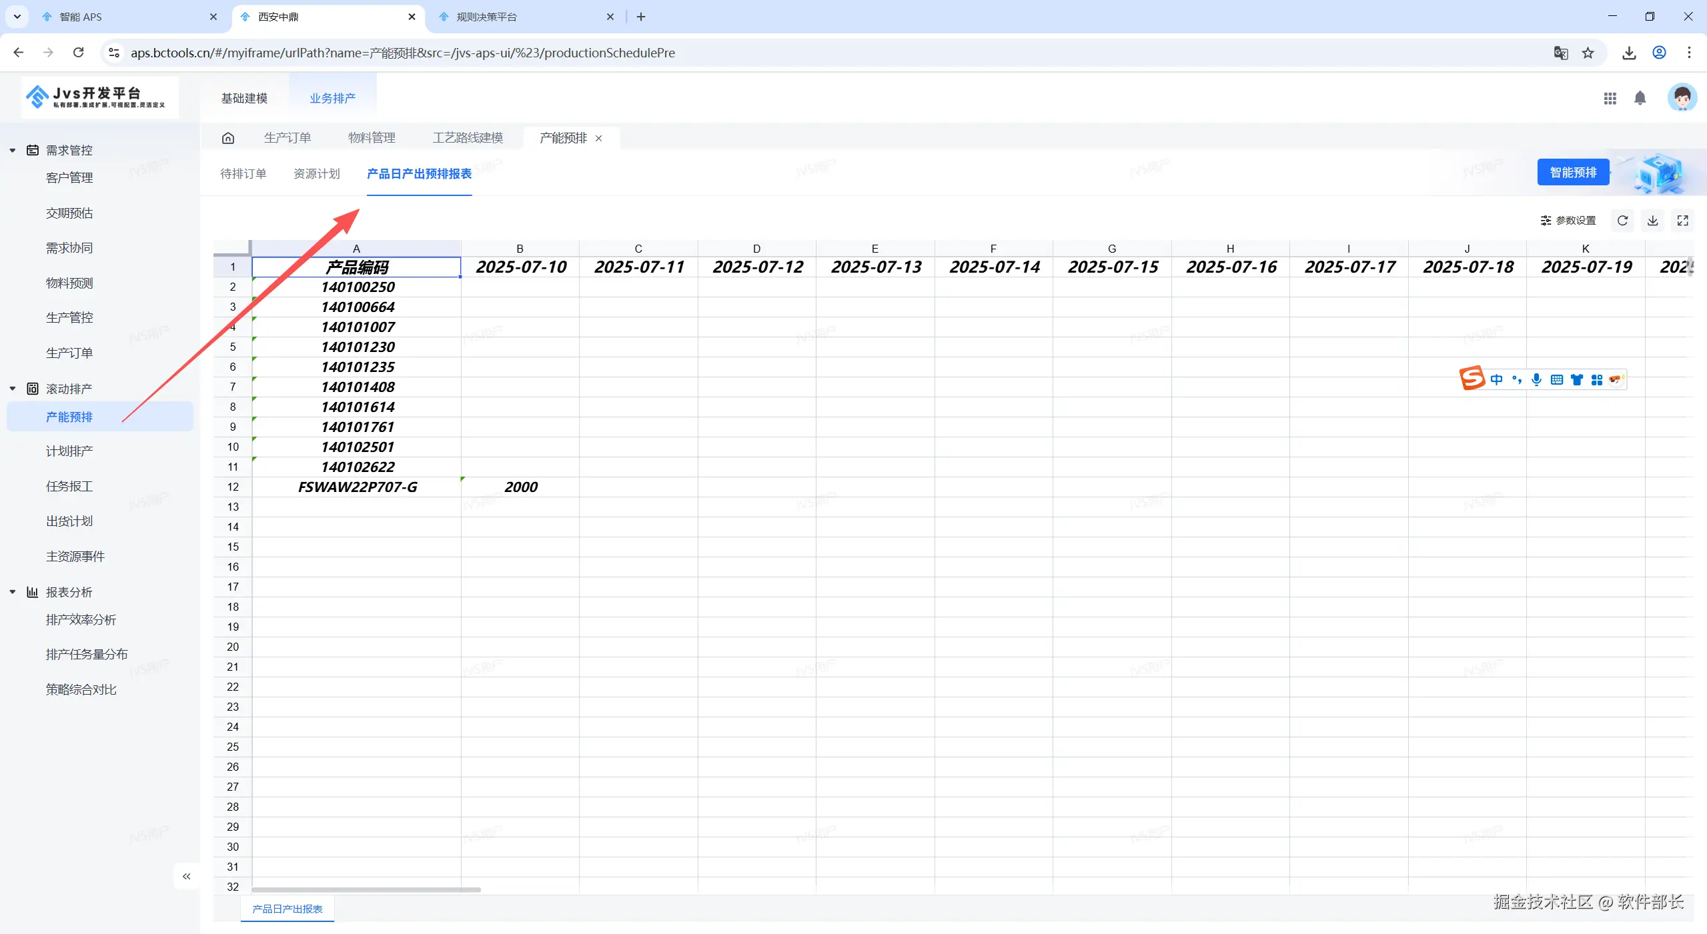The height and width of the screenshot is (934, 1707).
Task: Select 计划排产 in sidebar
Action: pyautogui.click(x=69, y=451)
